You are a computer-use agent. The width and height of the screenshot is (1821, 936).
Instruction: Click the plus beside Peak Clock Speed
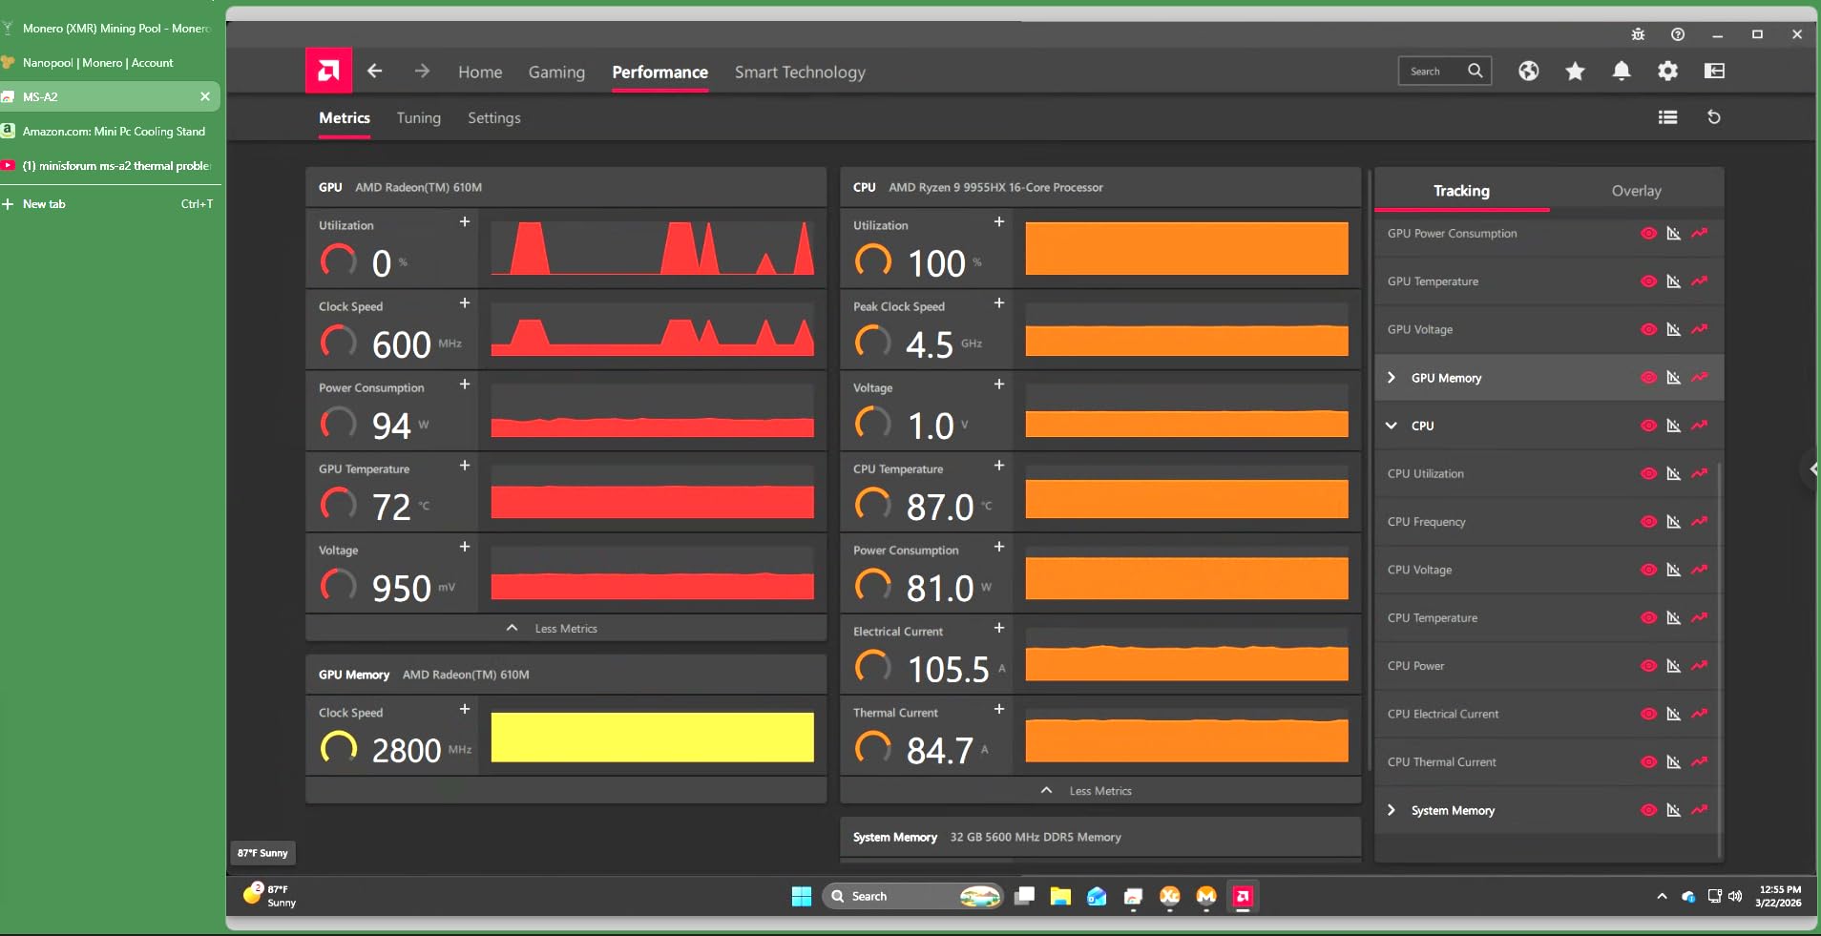click(999, 303)
